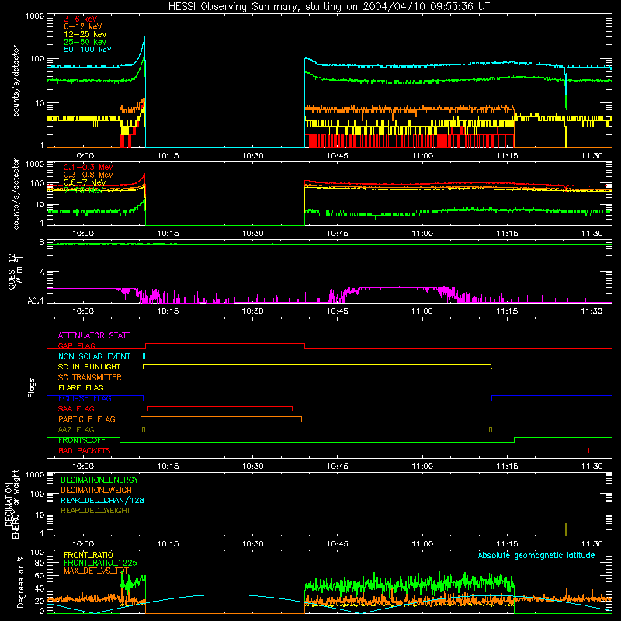The width and height of the screenshot is (621, 621).
Task: Click the FLARE_FLAG label
Action: pyautogui.click(x=81, y=387)
